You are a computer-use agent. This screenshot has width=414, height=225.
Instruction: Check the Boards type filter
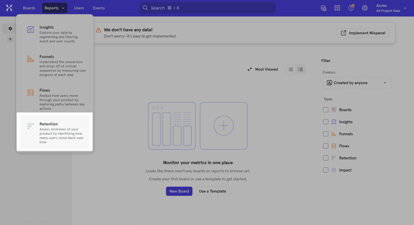(x=326, y=110)
